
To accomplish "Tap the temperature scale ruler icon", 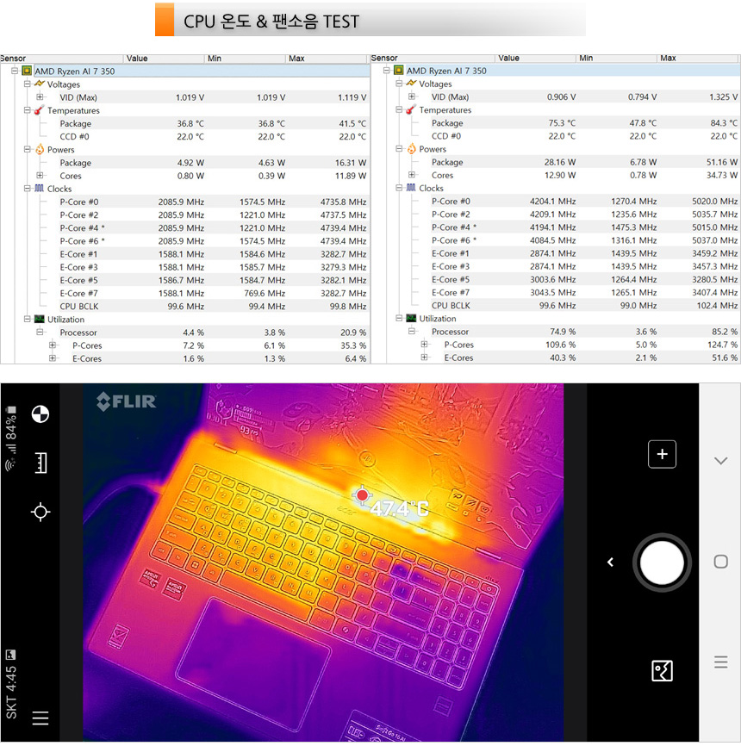I will tap(40, 463).
